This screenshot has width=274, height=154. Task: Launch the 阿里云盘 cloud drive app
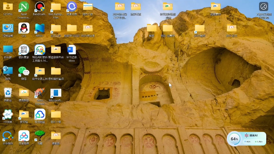[x=72, y=7]
